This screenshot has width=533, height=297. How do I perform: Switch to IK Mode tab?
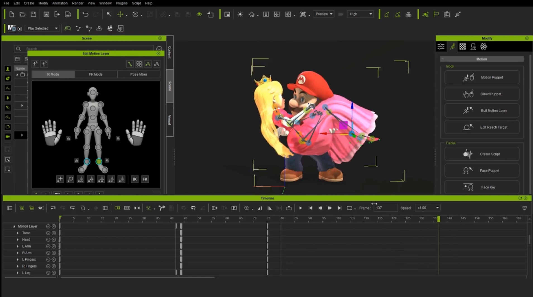point(53,74)
